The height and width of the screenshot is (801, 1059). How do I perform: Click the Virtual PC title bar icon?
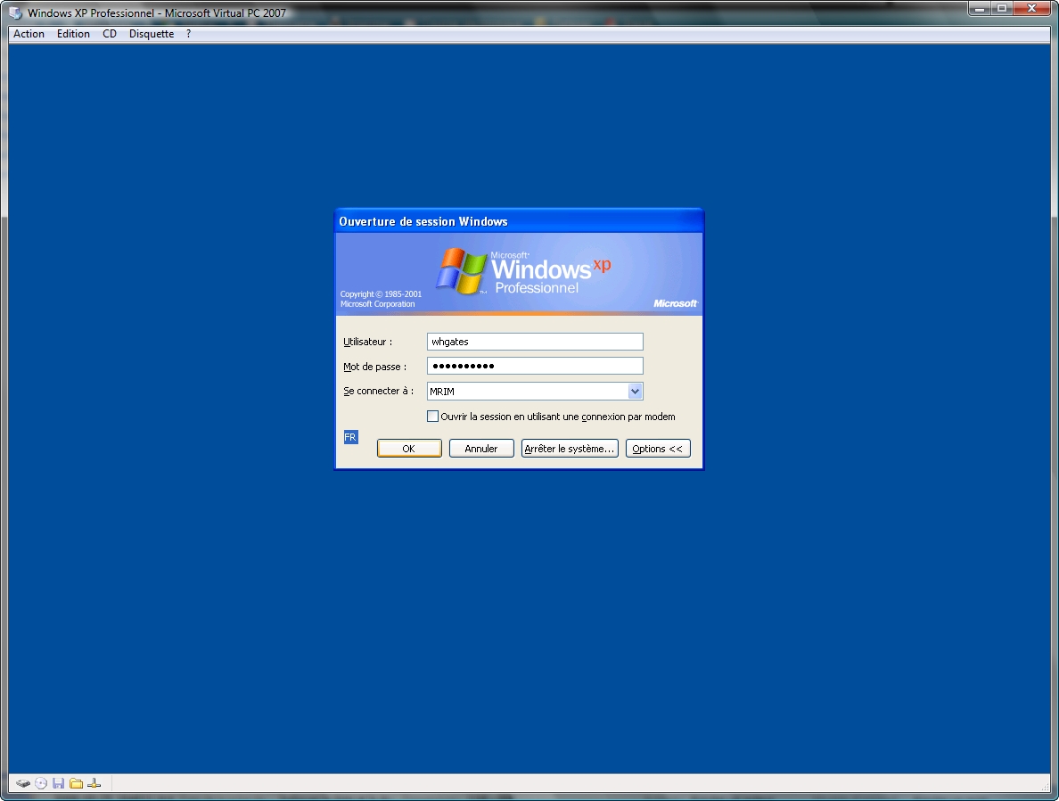[x=15, y=12]
